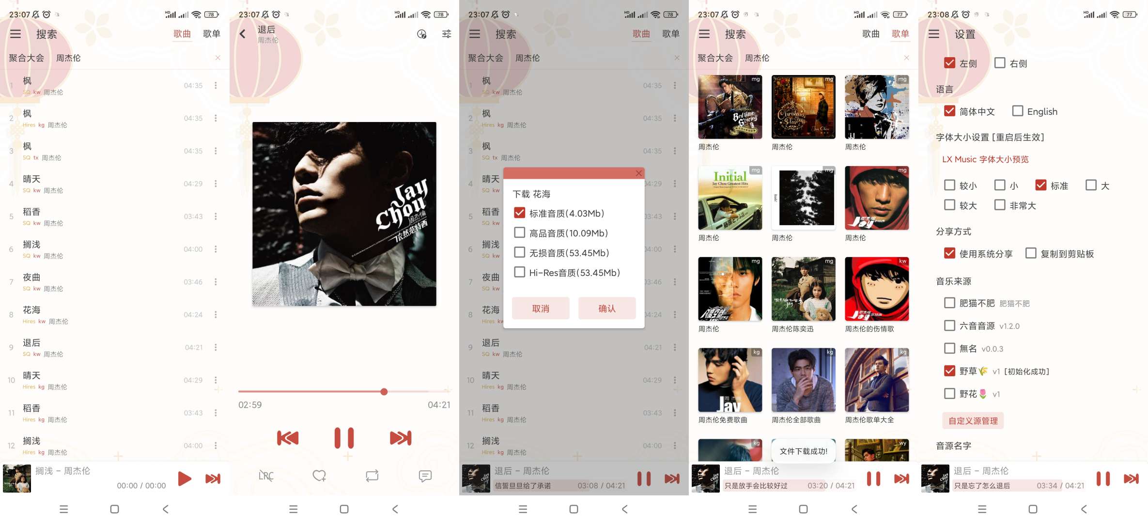1148x523 pixels.
Task: Open hamburger menu in top left
Action: coord(16,33)
